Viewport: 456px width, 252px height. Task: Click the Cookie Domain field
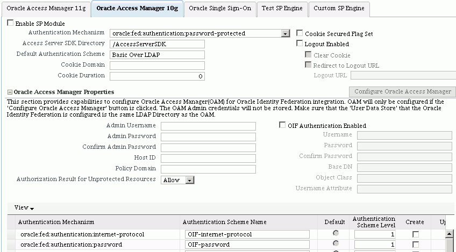pyautogui.click(x=157, y=66)
